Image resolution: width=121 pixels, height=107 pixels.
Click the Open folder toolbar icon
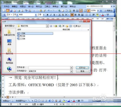pos(8,11)
